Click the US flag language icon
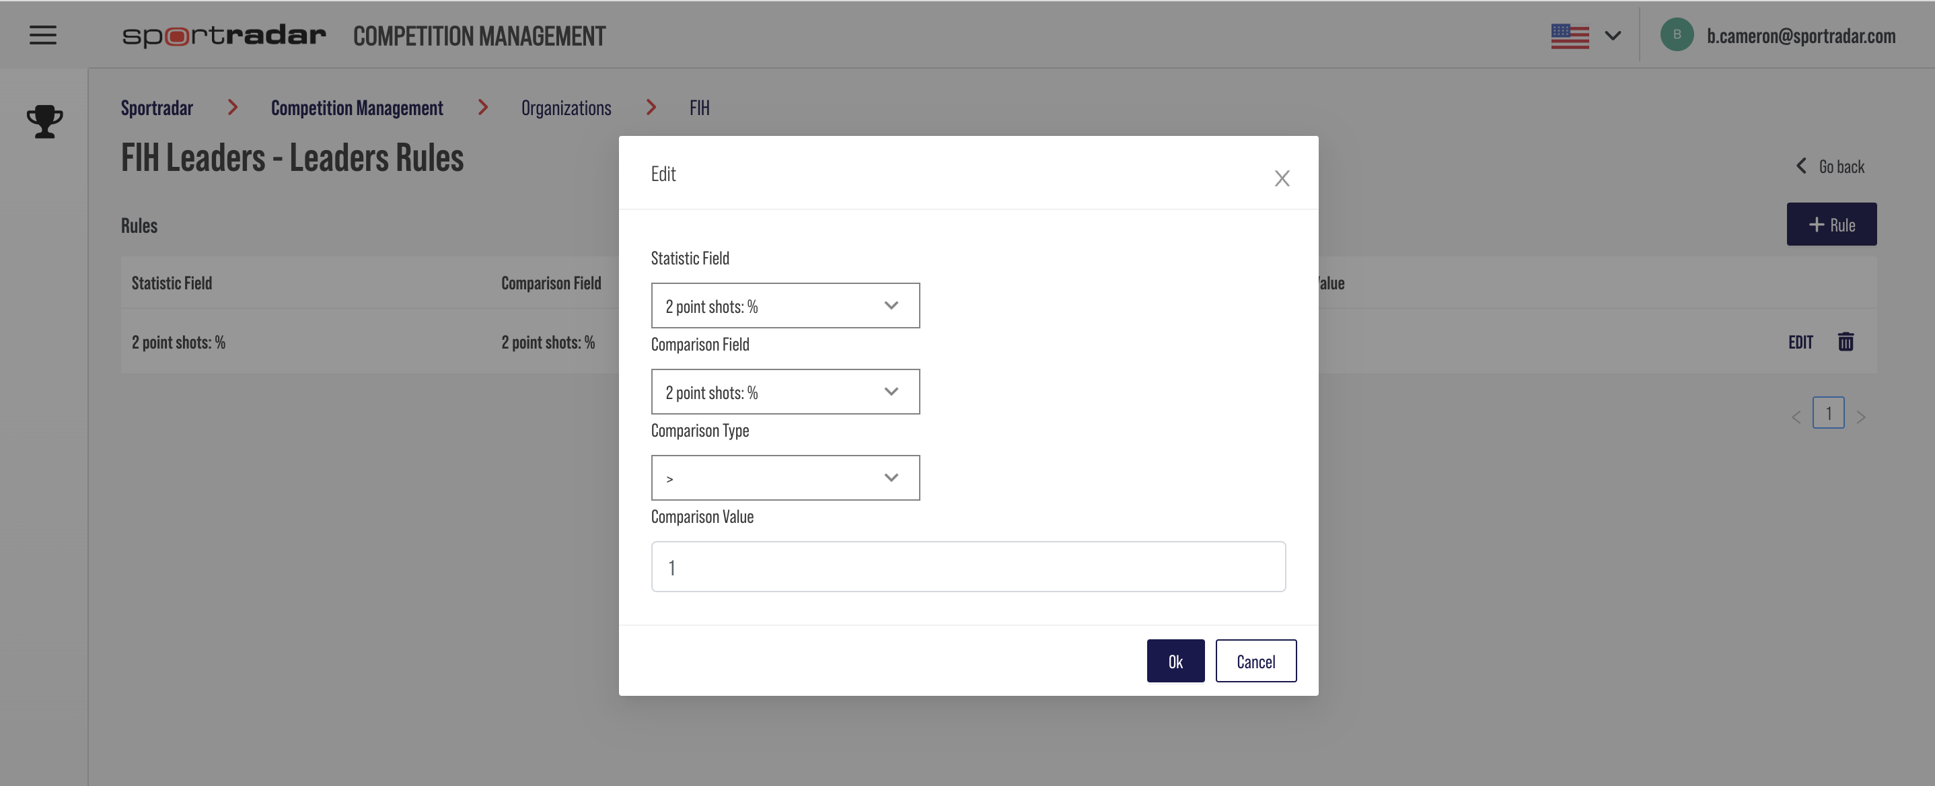Viewport: 1935px width, 786px height. [1570, 36]
